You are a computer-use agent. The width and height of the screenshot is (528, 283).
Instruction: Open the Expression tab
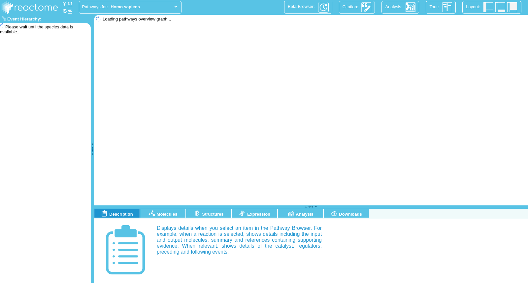(255, 214)
